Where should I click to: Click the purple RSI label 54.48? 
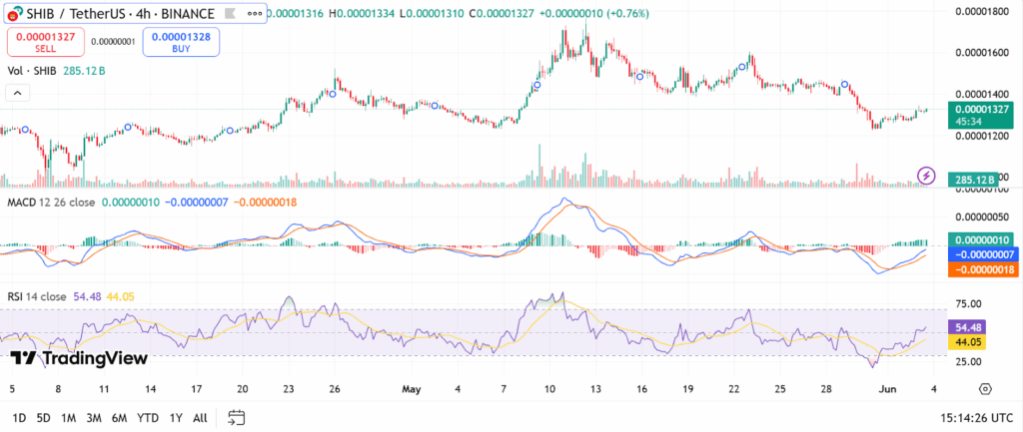[x=967, y=327]
